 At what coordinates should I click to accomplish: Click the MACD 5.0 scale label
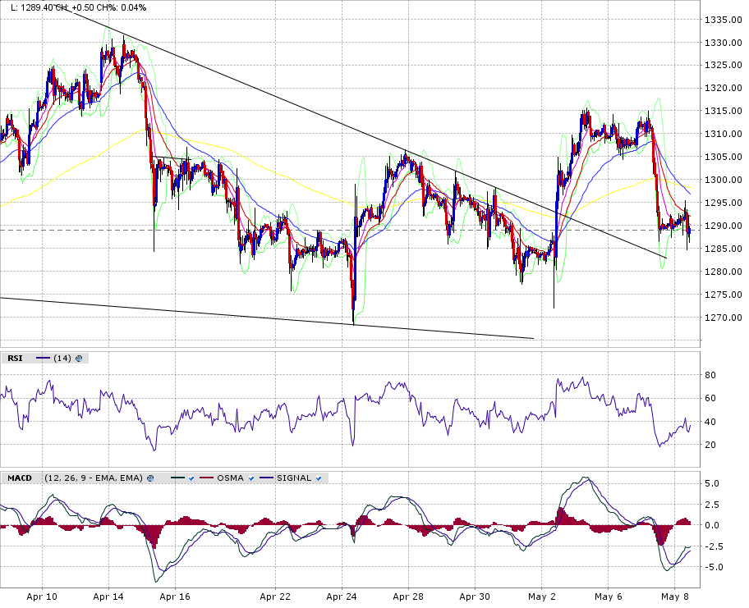[x=712, y=484]
